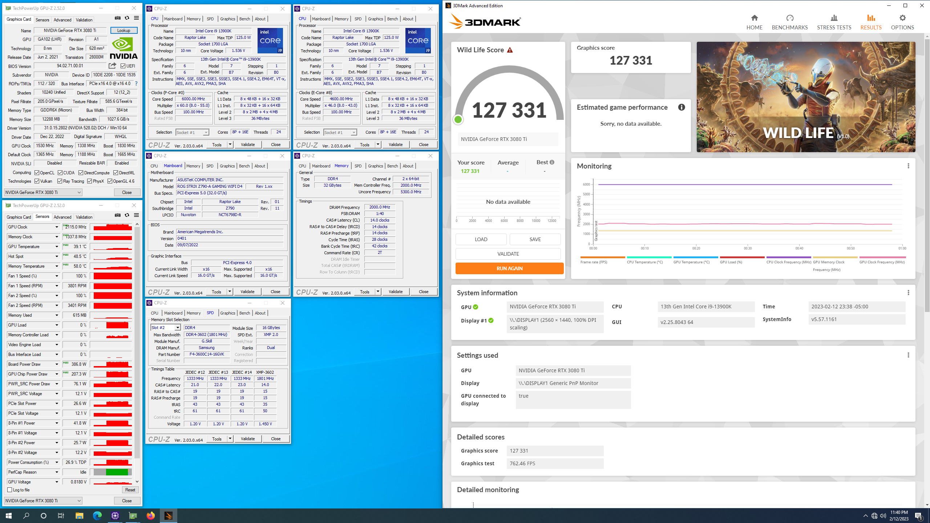Open hamburger menu in GPU-Z Sensors window
Screen dimensions: 930x523
[x=136, y=215]
